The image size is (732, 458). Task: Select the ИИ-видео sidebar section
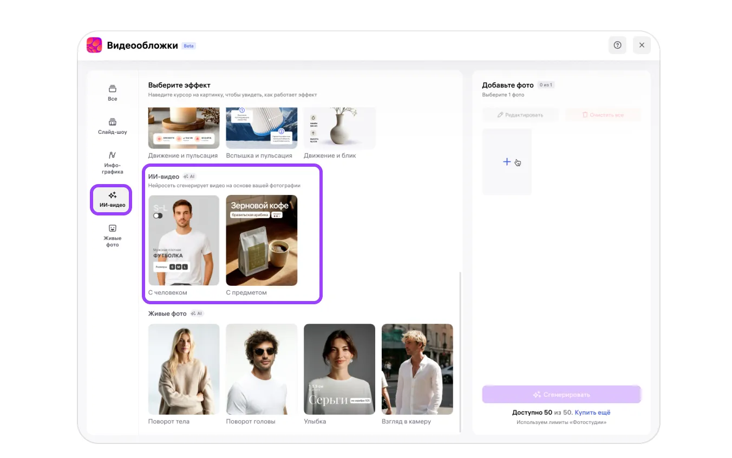[x=112, y=200]
